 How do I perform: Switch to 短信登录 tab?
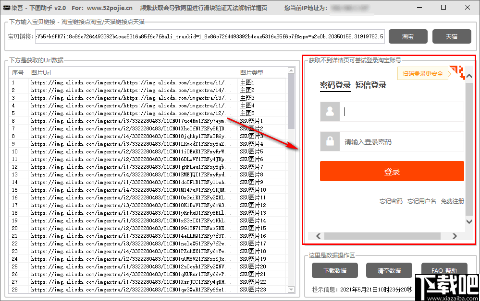coord(371,85)
